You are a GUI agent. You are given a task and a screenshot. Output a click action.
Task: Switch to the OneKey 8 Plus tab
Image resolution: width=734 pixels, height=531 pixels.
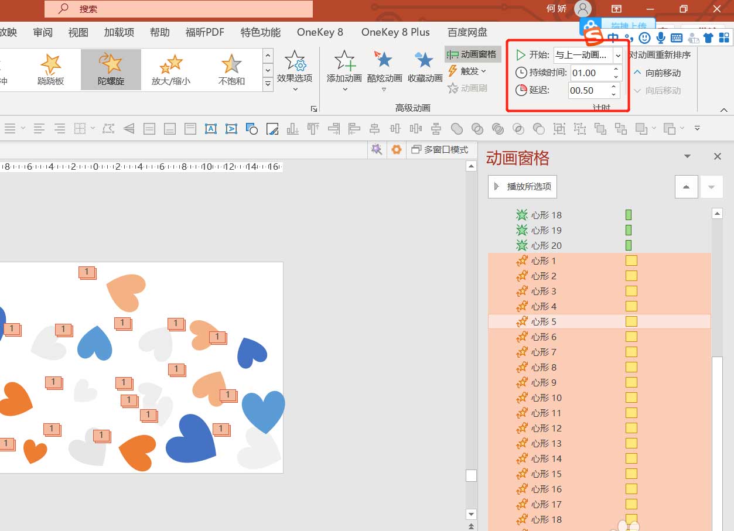pyautogui.click(x=395, y=33)
